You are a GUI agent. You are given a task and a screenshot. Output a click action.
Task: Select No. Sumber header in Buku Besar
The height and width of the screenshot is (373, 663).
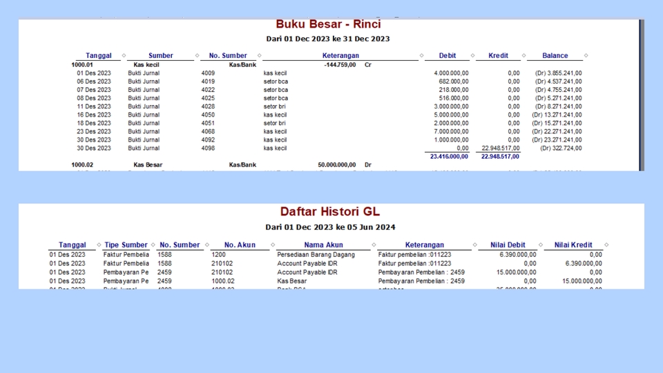[x=228, y=55]
